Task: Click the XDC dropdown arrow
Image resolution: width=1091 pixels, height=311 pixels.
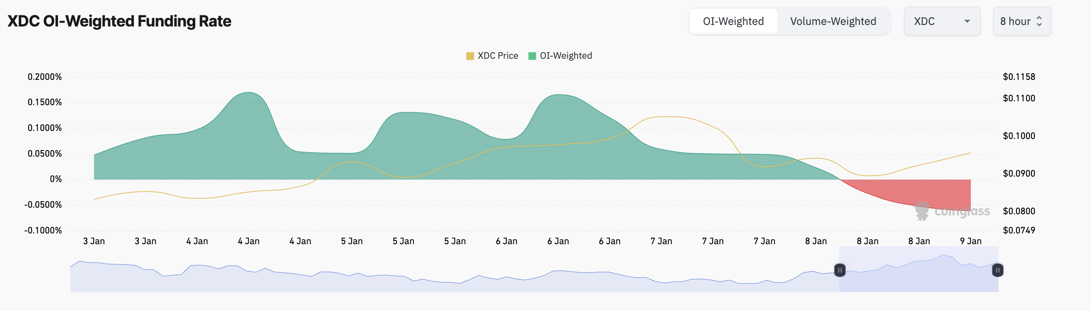Action: tap(967, 21)
